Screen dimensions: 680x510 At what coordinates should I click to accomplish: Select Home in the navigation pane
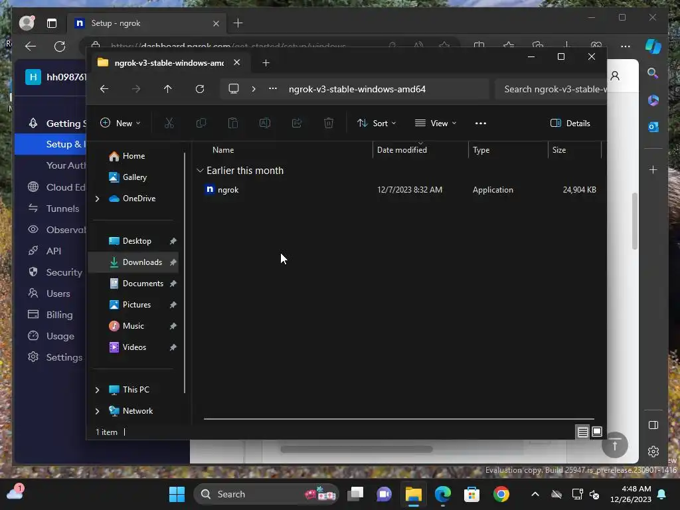pyautogui.click(x=133, y=156)
